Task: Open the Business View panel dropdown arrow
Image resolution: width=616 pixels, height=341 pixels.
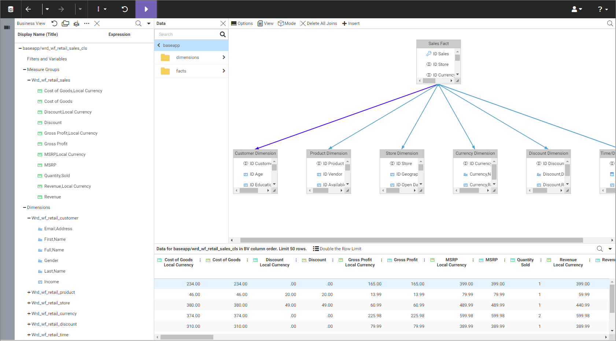Action: tap(149, 23)
